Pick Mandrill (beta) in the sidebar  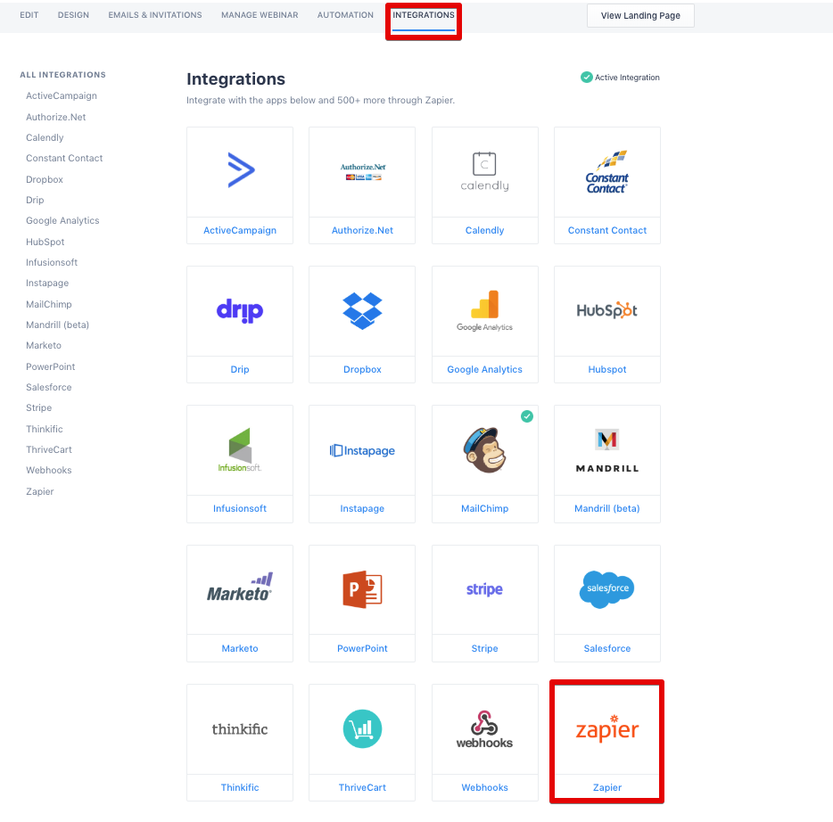pyautogui.click(x=57, y=325)
